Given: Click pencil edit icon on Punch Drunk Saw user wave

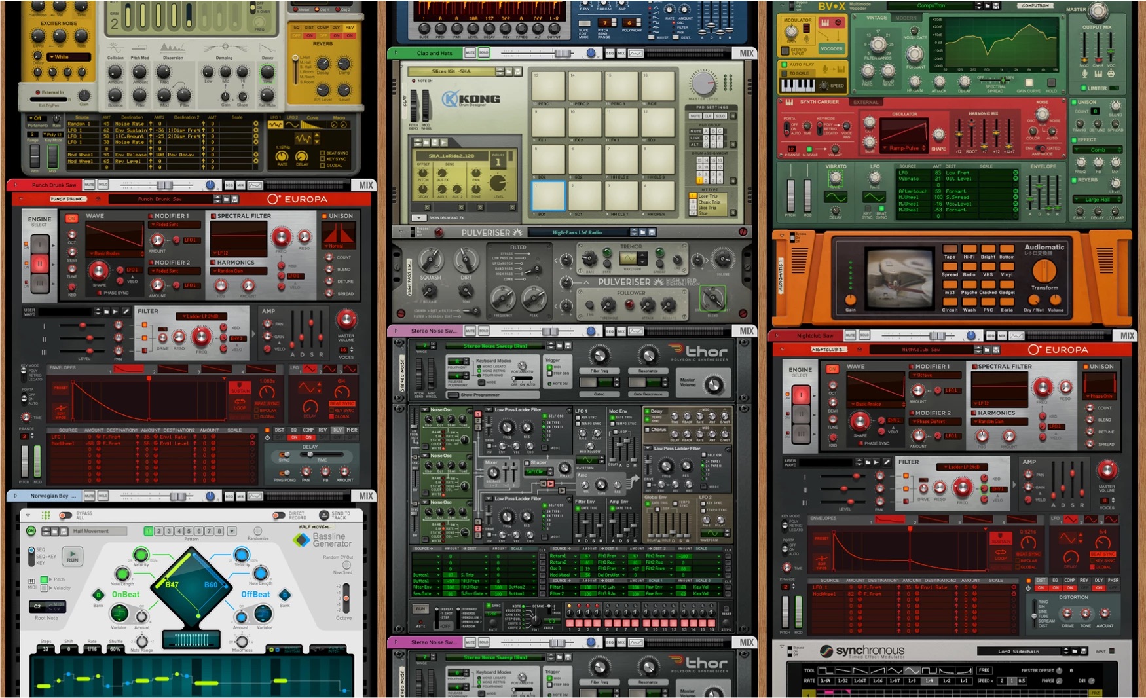Looking at the screenshot, I should pos(125,312).
